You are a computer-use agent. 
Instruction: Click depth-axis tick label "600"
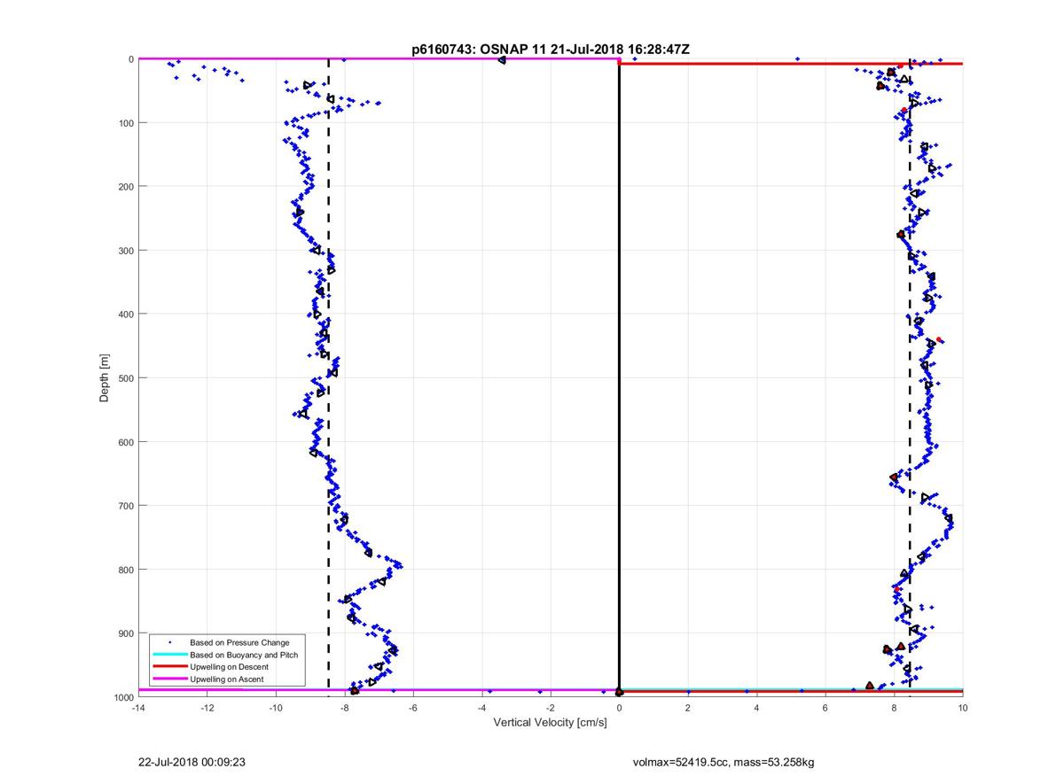(x=126, y=441)
